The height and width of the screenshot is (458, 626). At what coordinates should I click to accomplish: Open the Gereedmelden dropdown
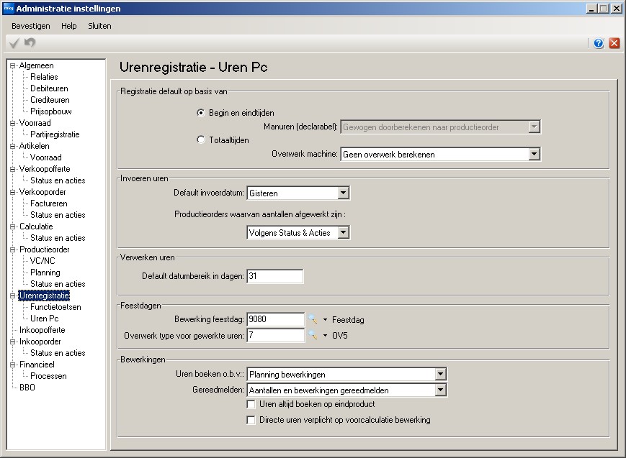click(440, 390)
